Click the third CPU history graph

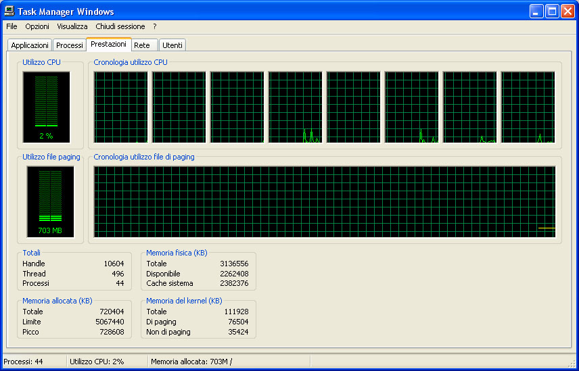pos(237,107)
